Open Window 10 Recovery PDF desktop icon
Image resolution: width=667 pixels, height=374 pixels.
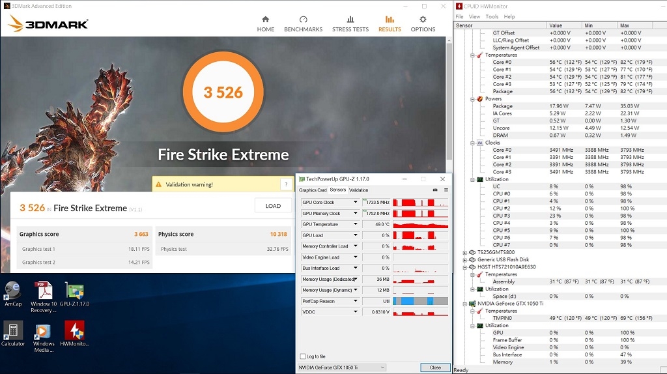tap(44, 297)
